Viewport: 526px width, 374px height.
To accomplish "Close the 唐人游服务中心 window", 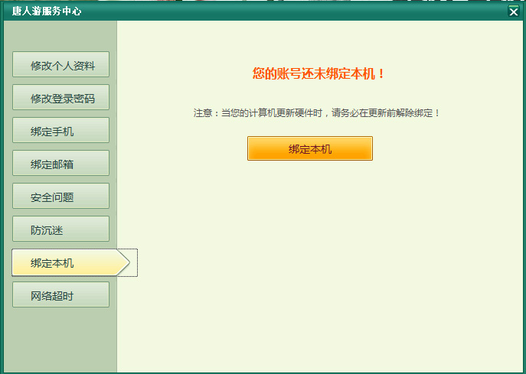I will (x=513, y=11).
